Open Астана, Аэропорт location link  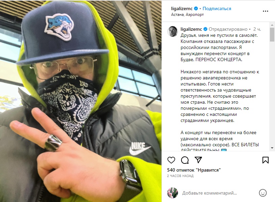(x=187, y=15)
